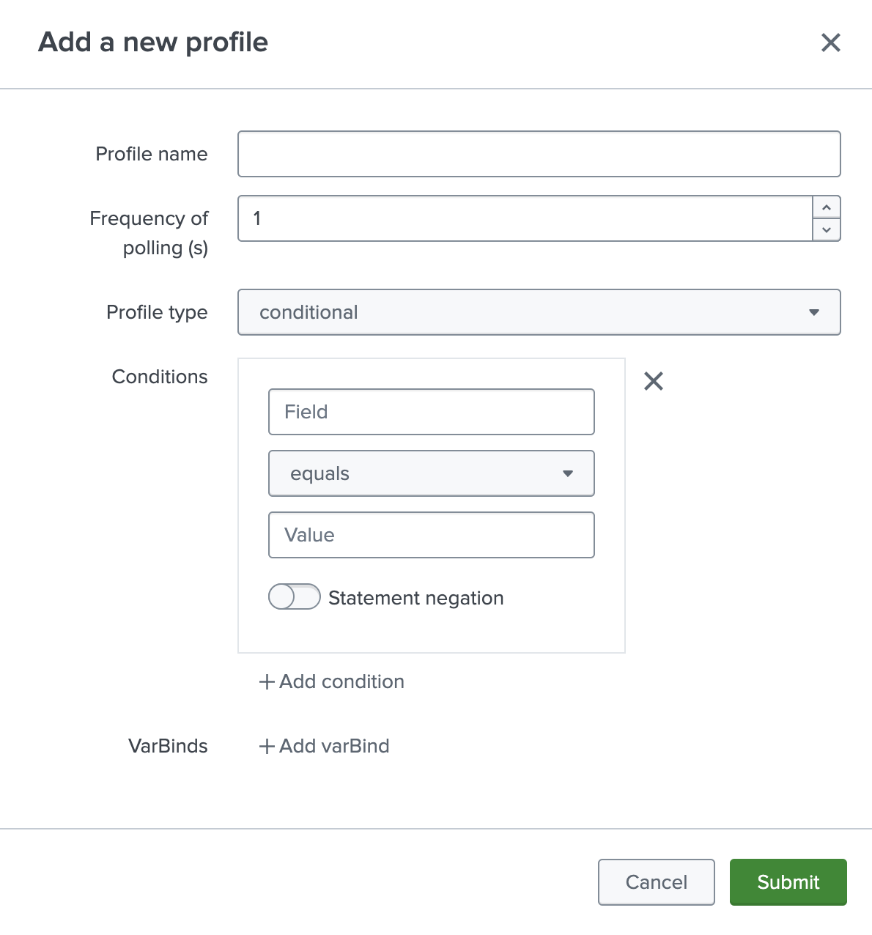Cancel adding the new profile
The height and width of the screenshot is (935, 872).
pyautogui.click(x=656, y=882)
